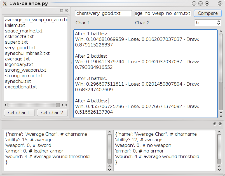Increase the battles count spinbox value
225x176 pixels.
point(219,21)
